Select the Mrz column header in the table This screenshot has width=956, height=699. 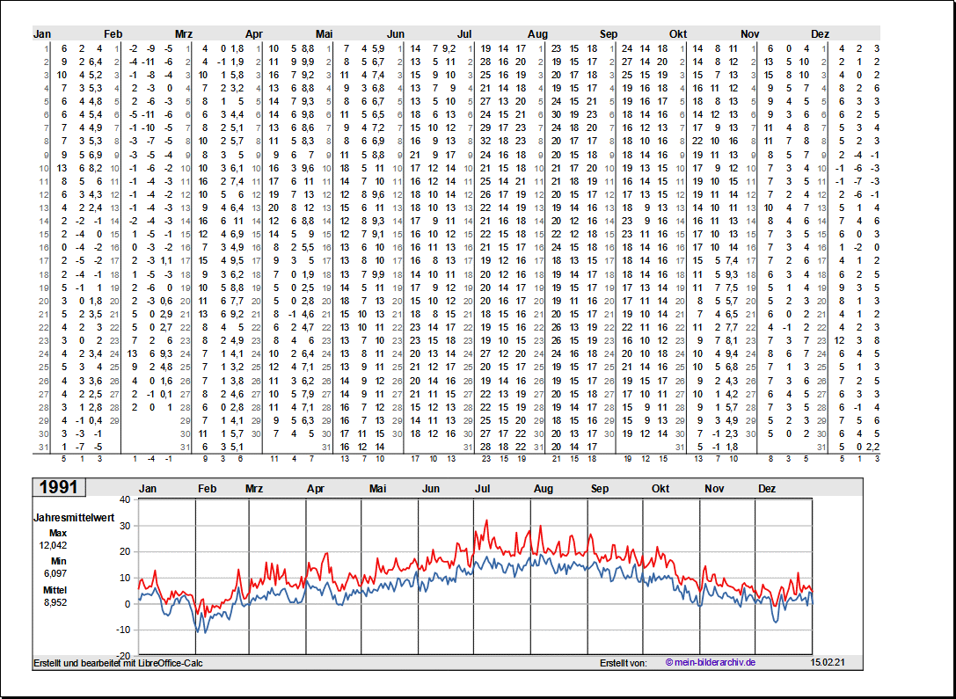coord(183,33)
